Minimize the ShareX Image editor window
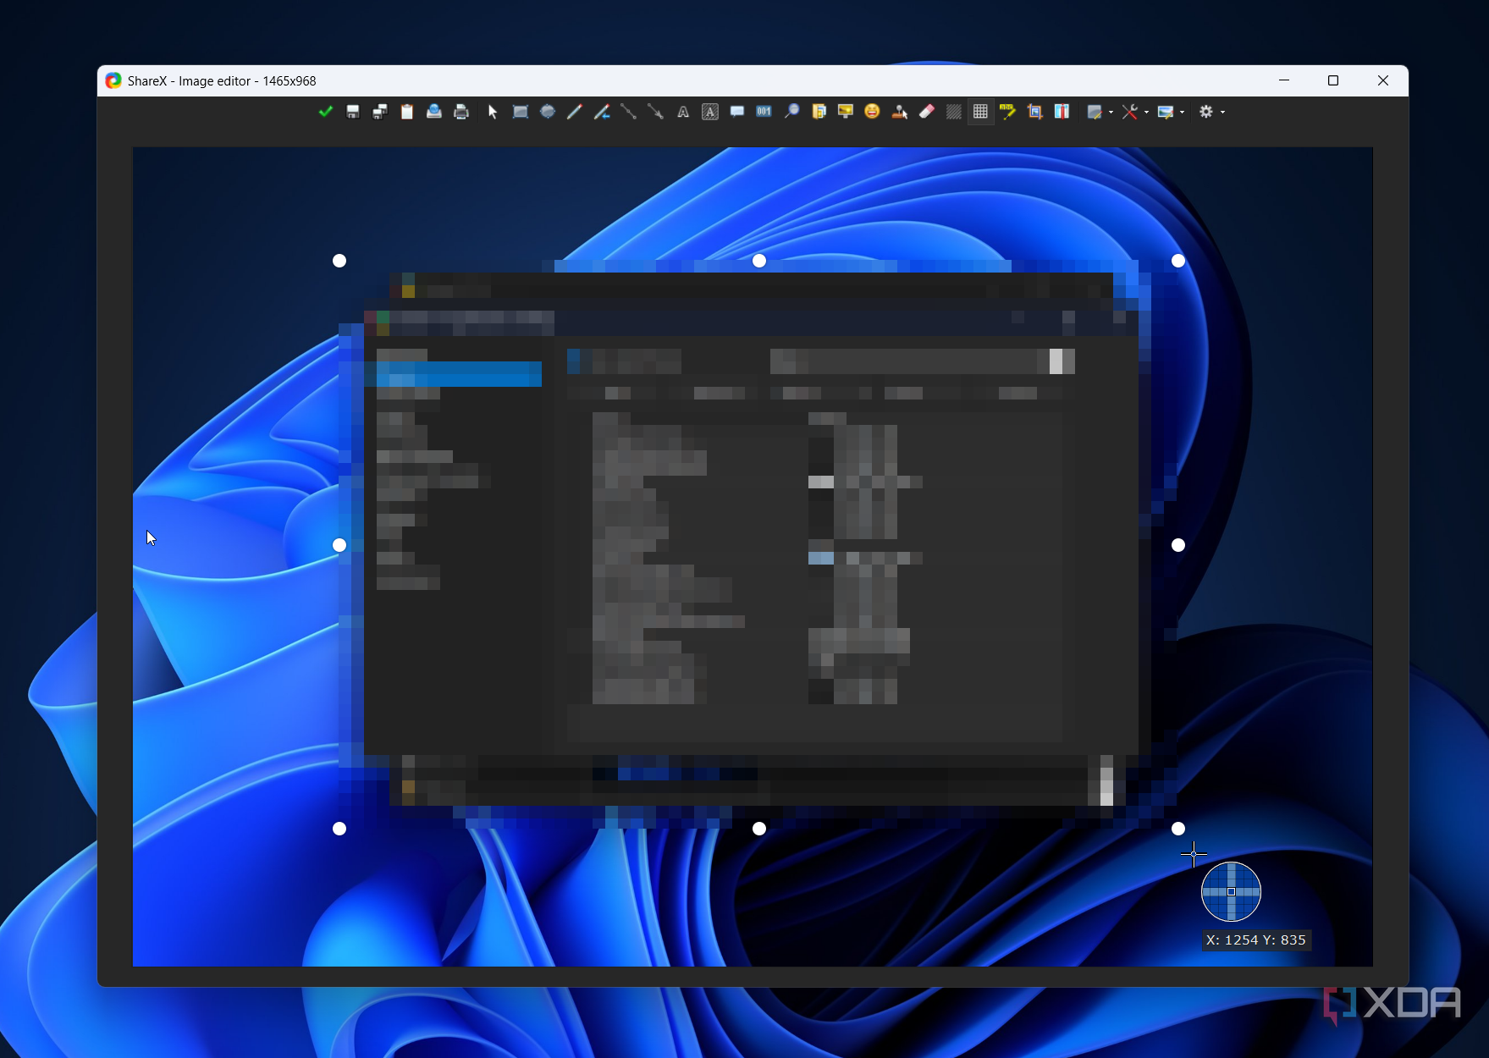The image size is (1489, 1058). click(1284, 80)
